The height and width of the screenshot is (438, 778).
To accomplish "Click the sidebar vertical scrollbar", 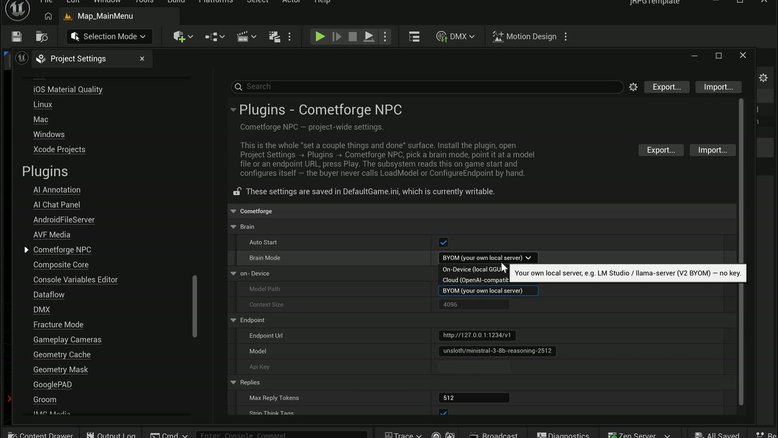I will click(x=195, y=306).
